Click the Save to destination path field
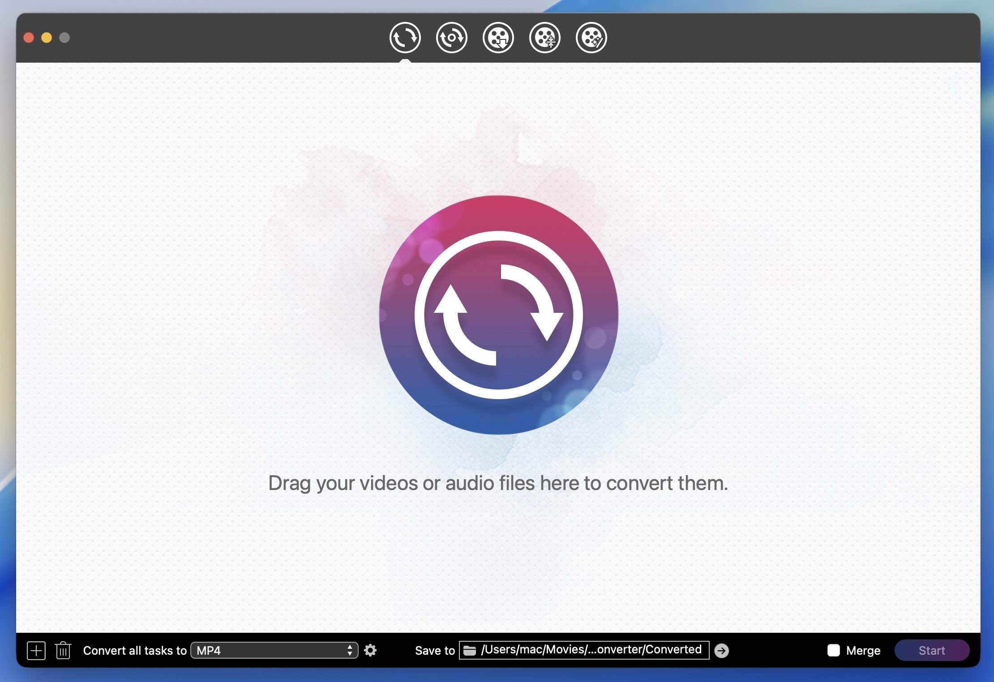The width and height of the screenshot is (994, 682). tap(582, 650)
